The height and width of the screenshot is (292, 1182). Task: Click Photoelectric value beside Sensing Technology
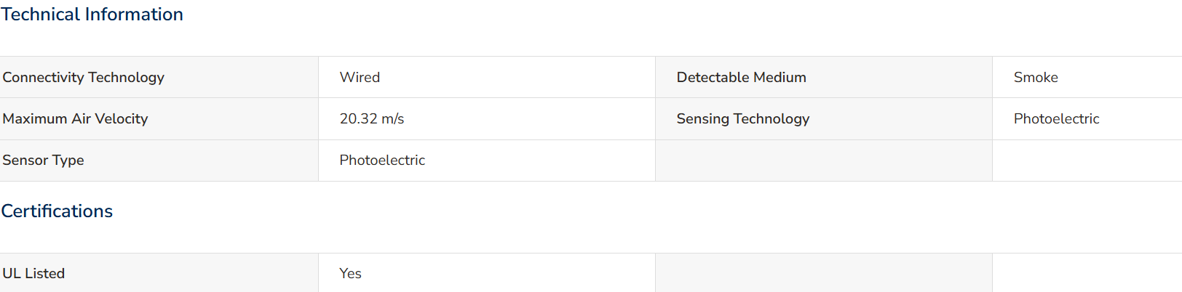tap(1056, 118)
